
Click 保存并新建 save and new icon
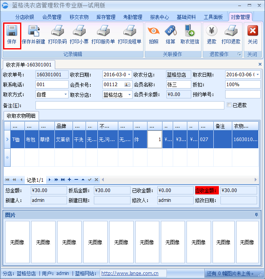click(x=34, y=30)
